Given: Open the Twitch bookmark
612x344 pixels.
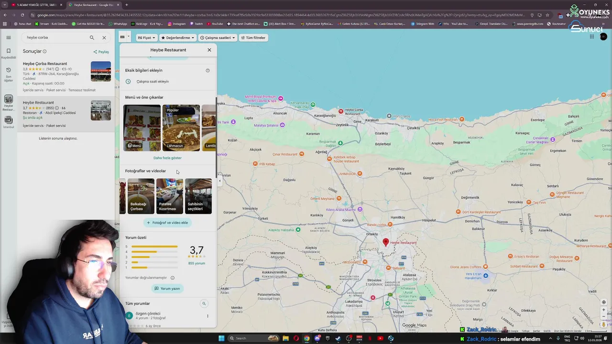Looking at the screenshot, I should point(197,23).
